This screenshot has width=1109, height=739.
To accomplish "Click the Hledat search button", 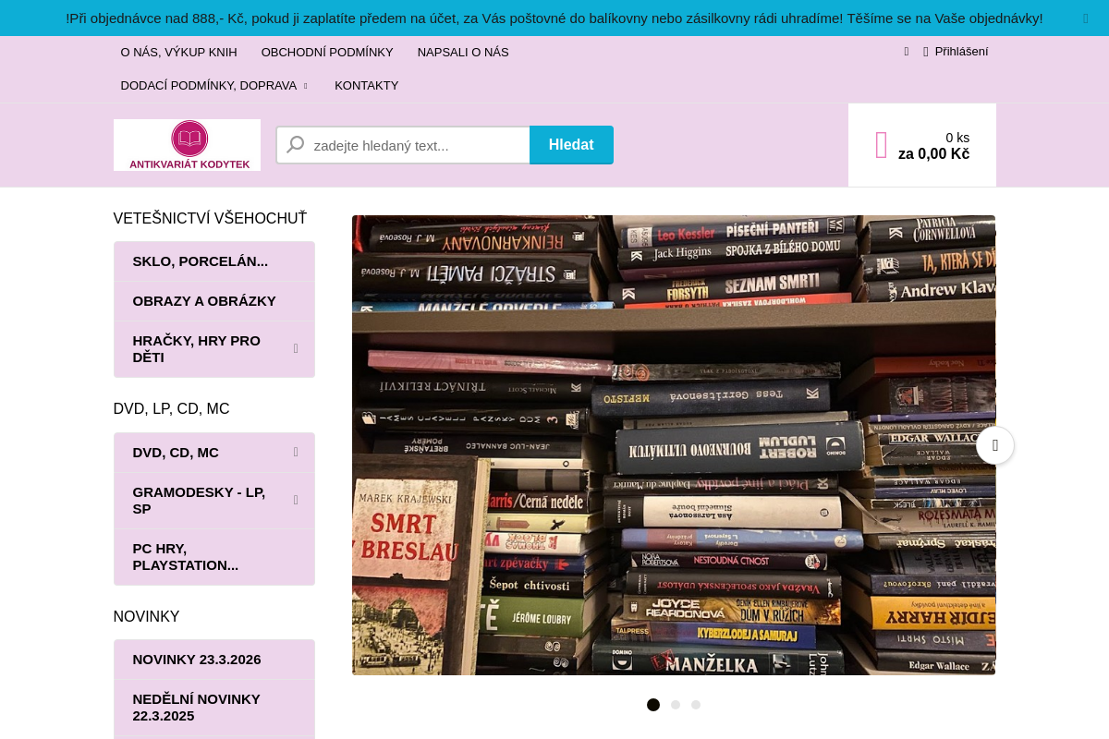I will (571, 145).
